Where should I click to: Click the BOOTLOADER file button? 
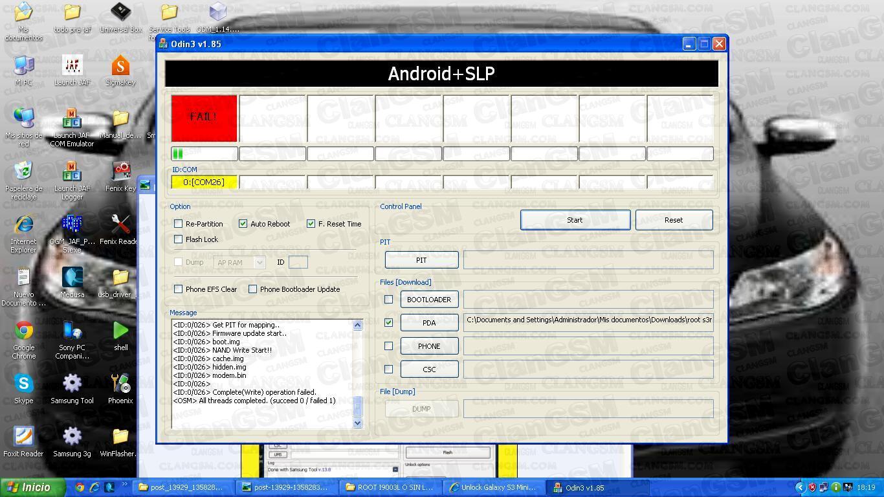(429, 300)
